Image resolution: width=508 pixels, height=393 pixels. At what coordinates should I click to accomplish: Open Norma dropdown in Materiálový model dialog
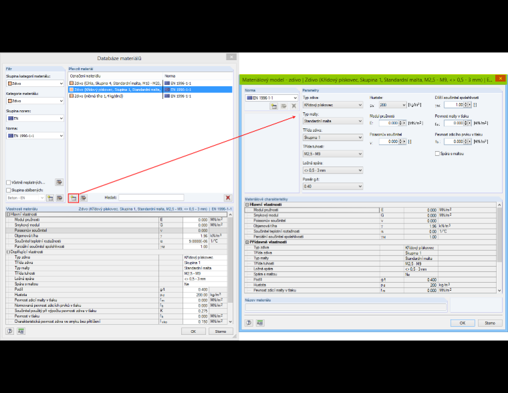pos(271,98)
